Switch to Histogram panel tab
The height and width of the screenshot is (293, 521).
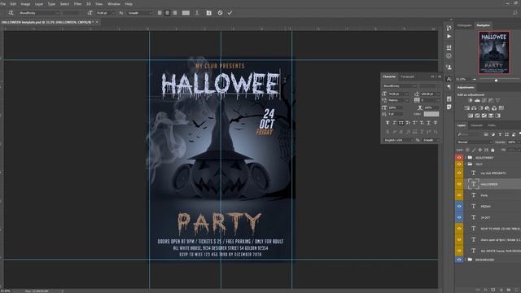[464, 25]
